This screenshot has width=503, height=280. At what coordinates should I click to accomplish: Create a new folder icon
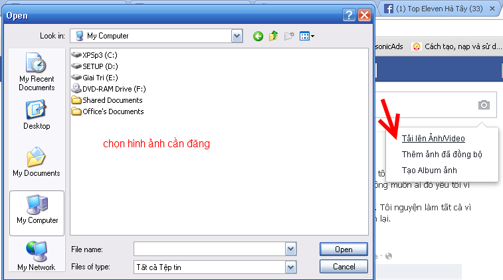289,36
